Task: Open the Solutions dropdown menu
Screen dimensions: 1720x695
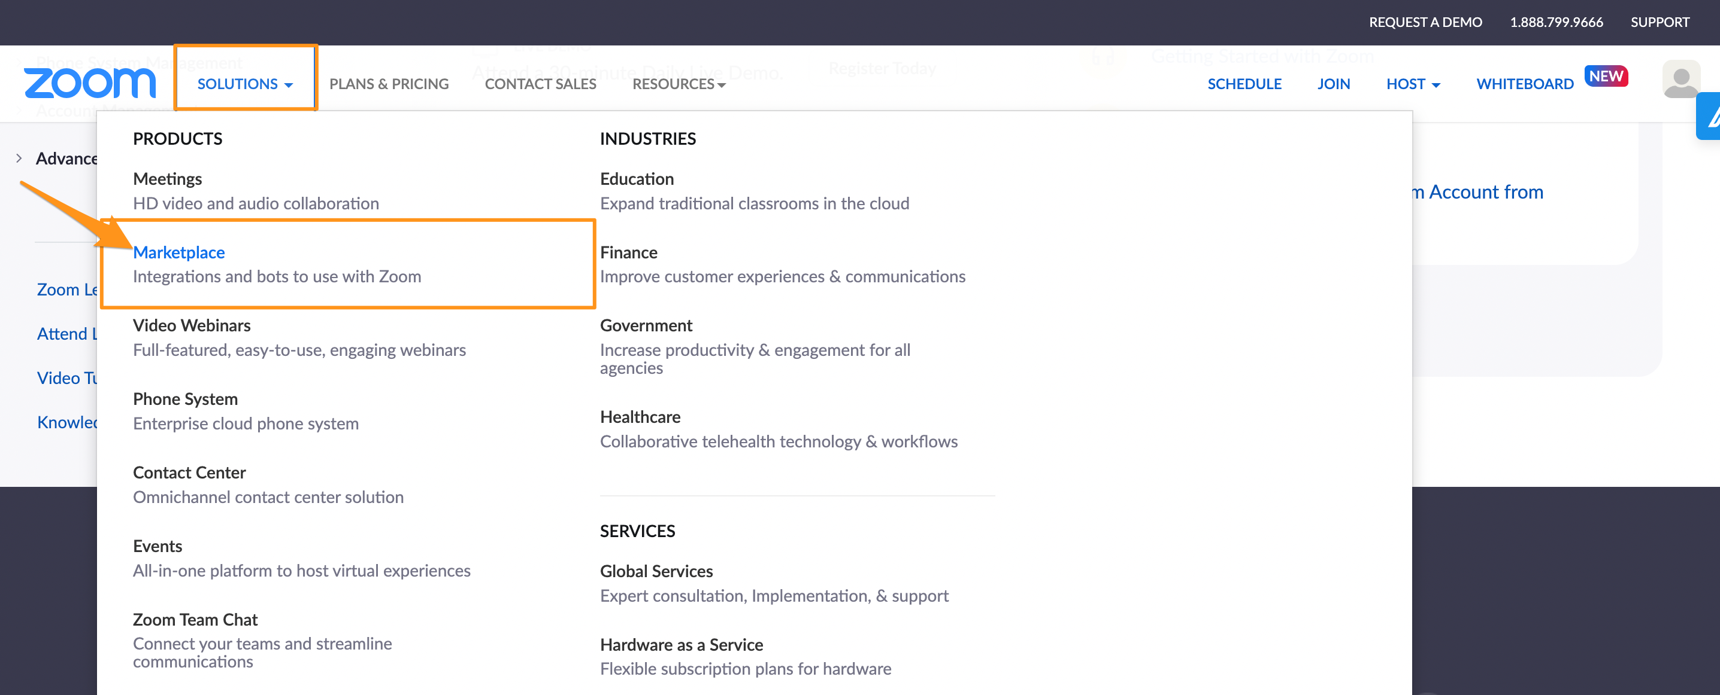Action: coord(245,84)
